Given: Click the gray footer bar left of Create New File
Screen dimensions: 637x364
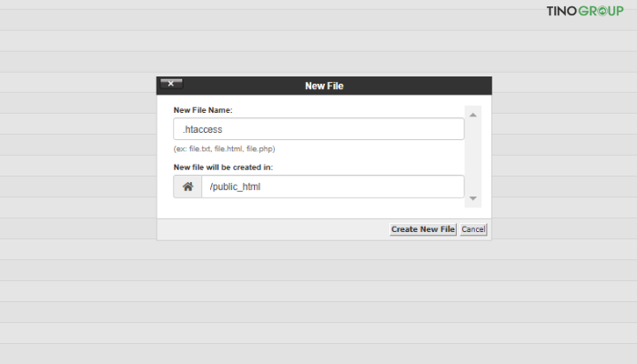Looking at the screenshot, I should (273, 229).
